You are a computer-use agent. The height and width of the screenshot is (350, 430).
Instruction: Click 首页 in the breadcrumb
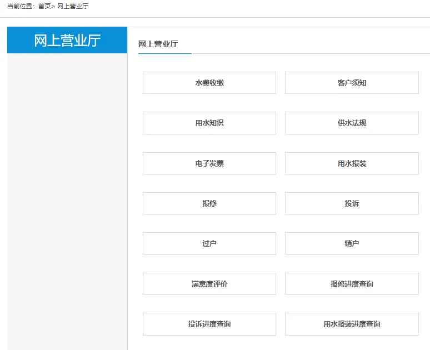pos(44,6)
